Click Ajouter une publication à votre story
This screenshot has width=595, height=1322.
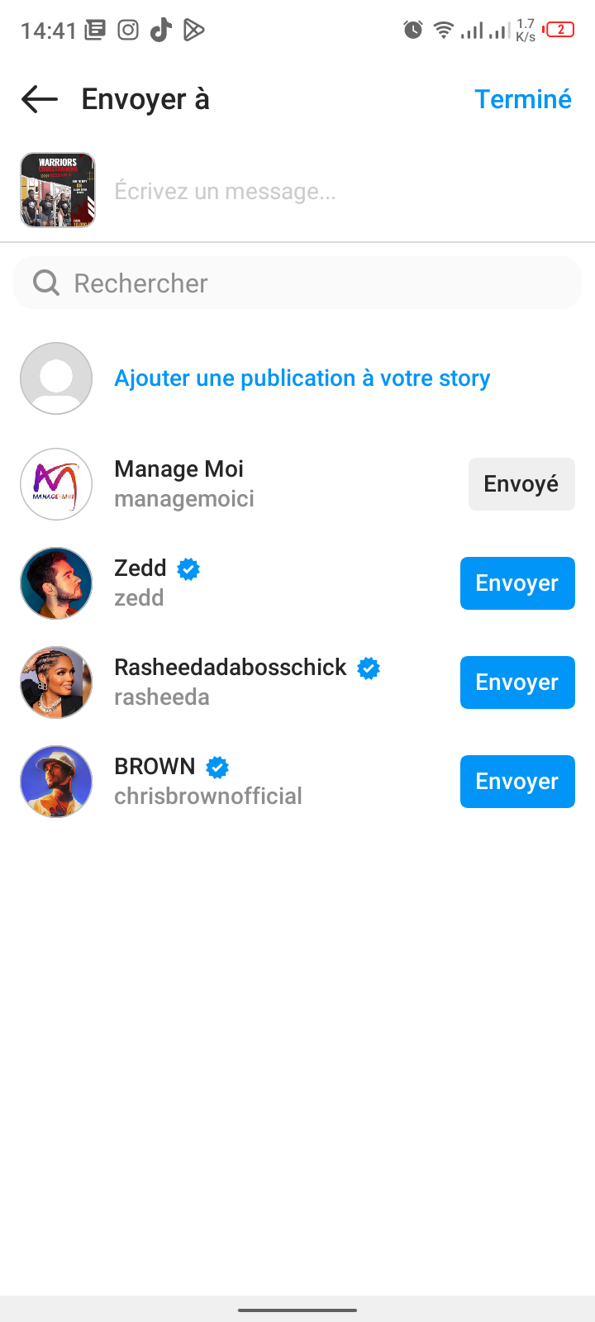302,378
